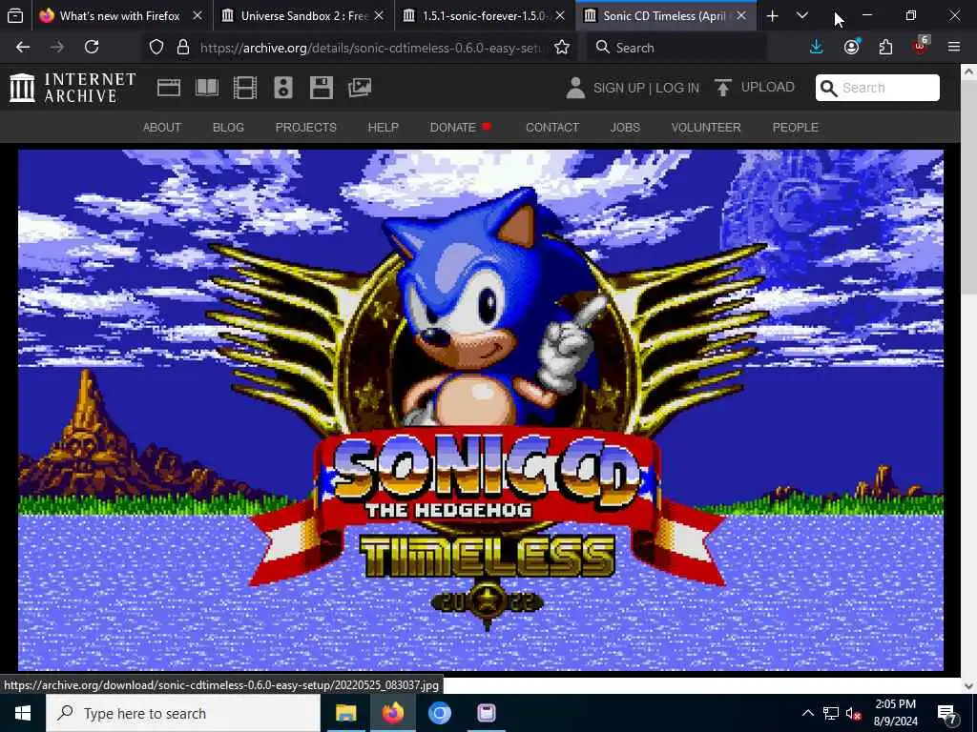Open VOLUNTEER link in navigation
The height and width of the screenshot is (732, 977).
[x=706, y=128]
